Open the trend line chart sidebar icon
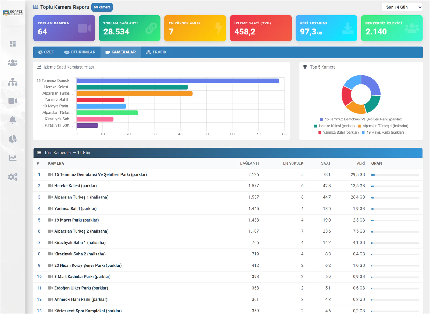Screen dimensions: 430x314 click(13, 158)
